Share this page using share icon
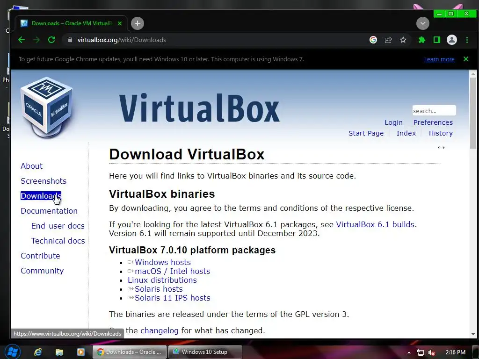 388,40
